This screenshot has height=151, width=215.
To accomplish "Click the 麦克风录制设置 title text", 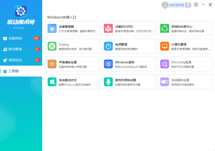I will (x=126, y=80).
